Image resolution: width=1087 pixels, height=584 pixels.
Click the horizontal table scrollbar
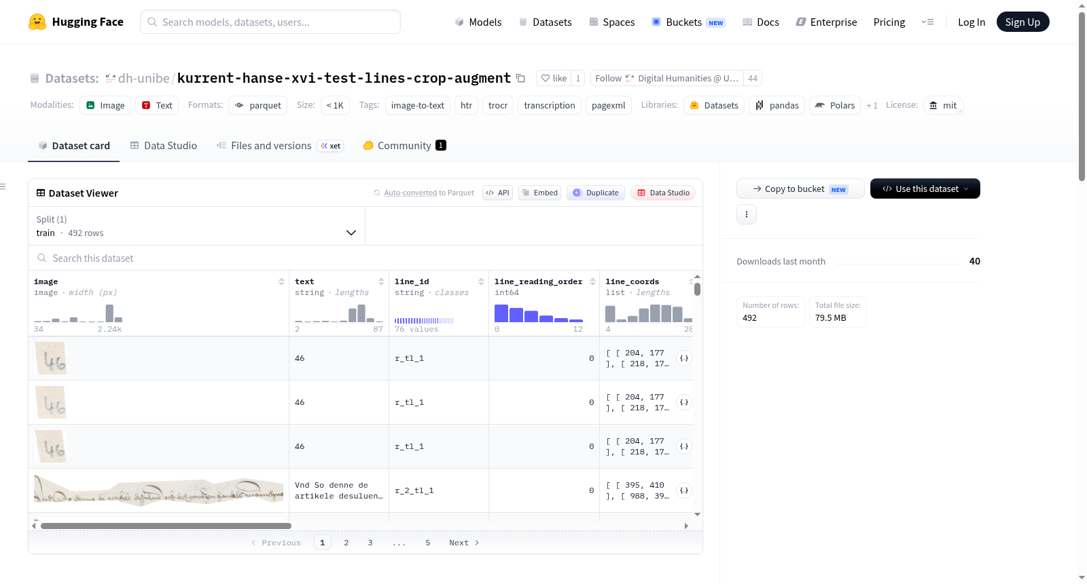coord(166,526)
